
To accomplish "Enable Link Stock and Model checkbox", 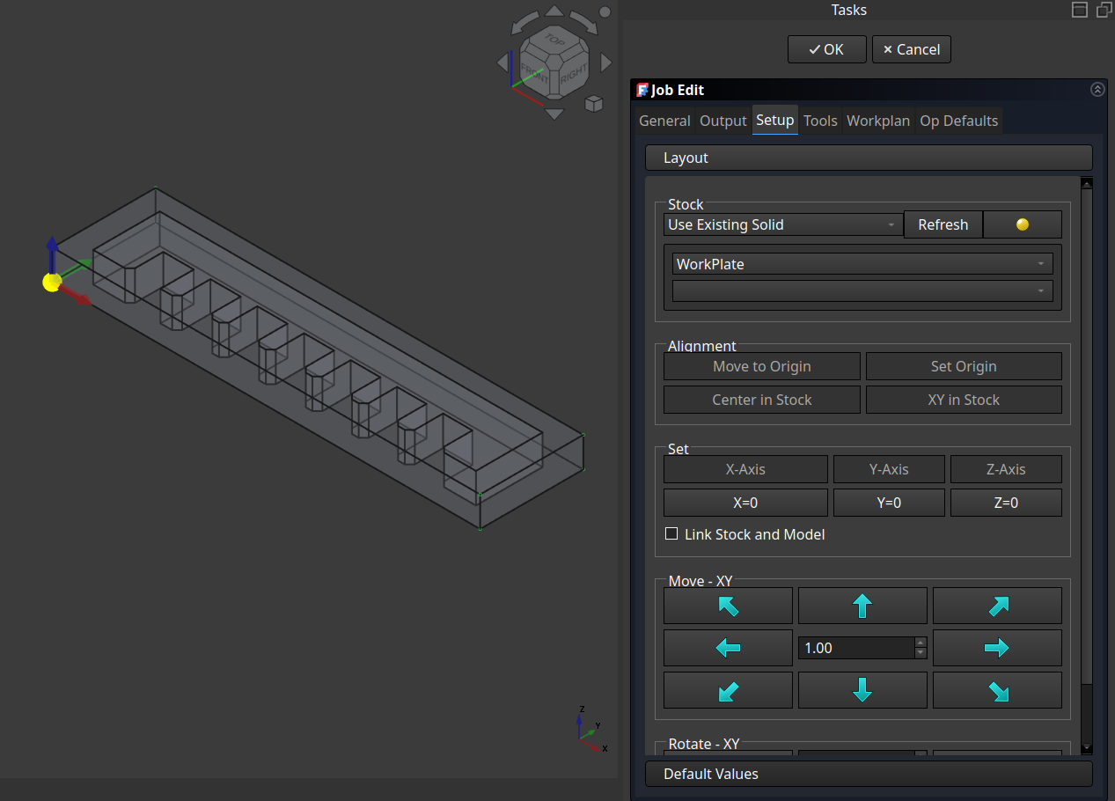I will (x=671, y=533).
